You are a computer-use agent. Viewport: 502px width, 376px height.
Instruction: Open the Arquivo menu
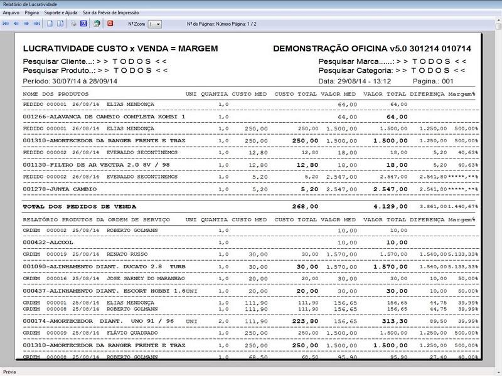tap(11, 13)
